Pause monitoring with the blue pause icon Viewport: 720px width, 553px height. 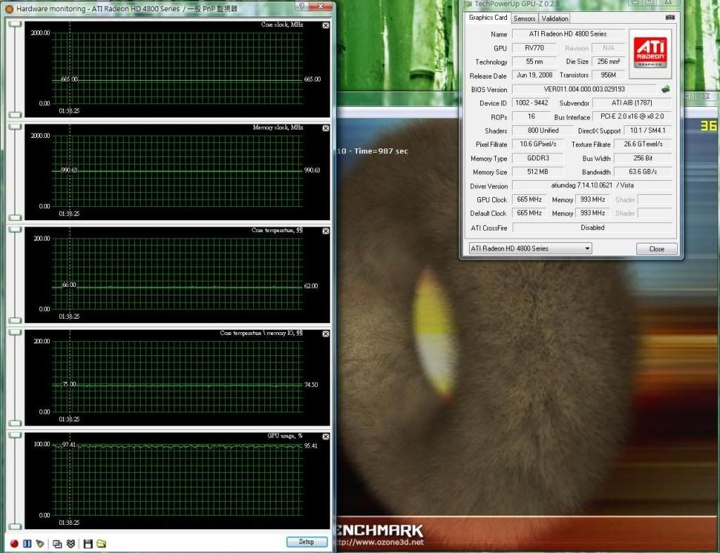point(27,544)
